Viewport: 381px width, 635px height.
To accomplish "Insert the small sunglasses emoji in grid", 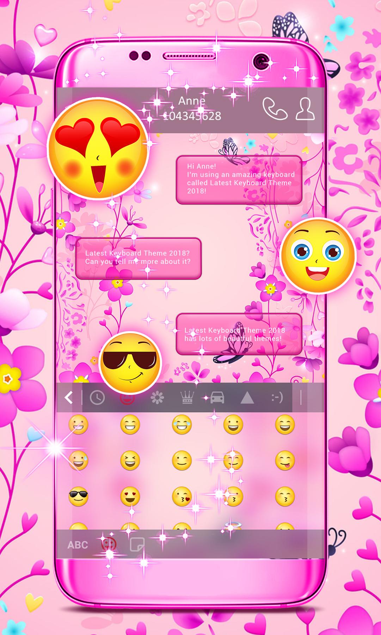I will (78, 496).
